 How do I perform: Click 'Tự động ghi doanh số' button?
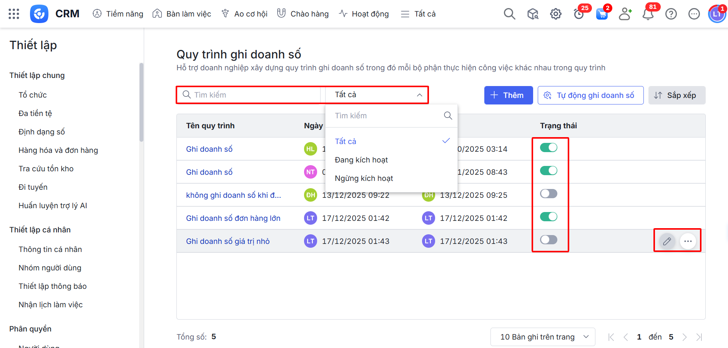click(590, 95)
